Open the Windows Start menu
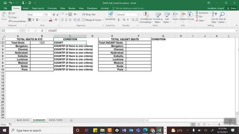Screen dimensions: 239x134 (x=4, y=130)
